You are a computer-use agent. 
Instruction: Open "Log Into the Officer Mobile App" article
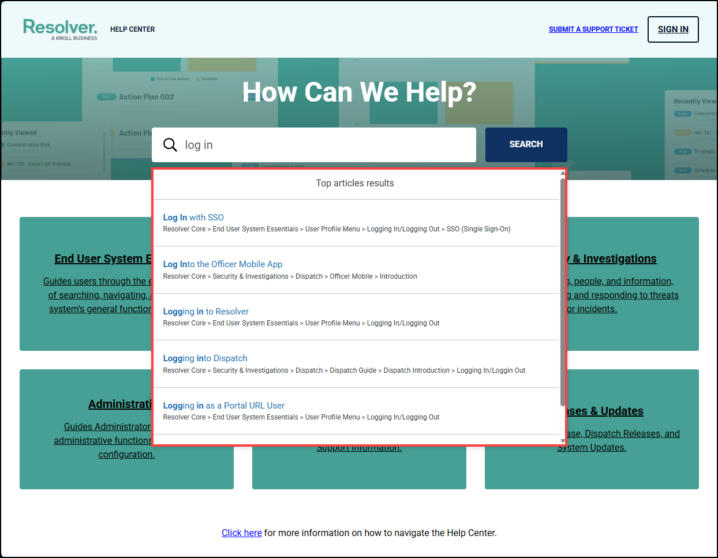pyautogui.click(x=223, y=264)
